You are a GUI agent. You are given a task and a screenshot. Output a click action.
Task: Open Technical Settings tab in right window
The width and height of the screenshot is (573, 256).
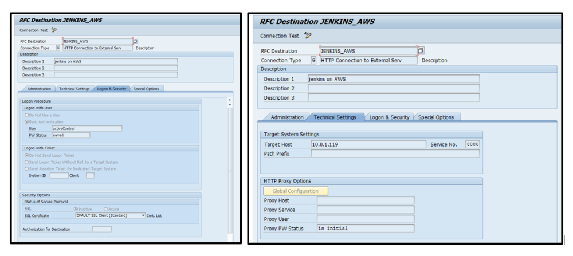[335, 117]
